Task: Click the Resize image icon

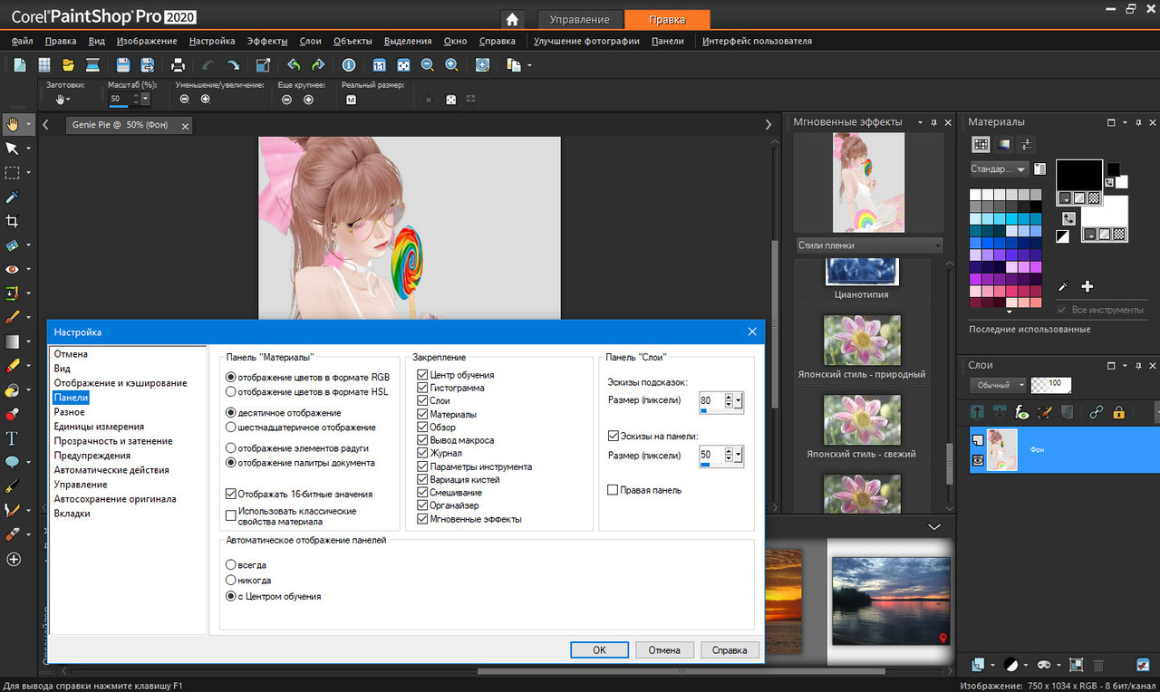Action: click(x=264, y=64)
